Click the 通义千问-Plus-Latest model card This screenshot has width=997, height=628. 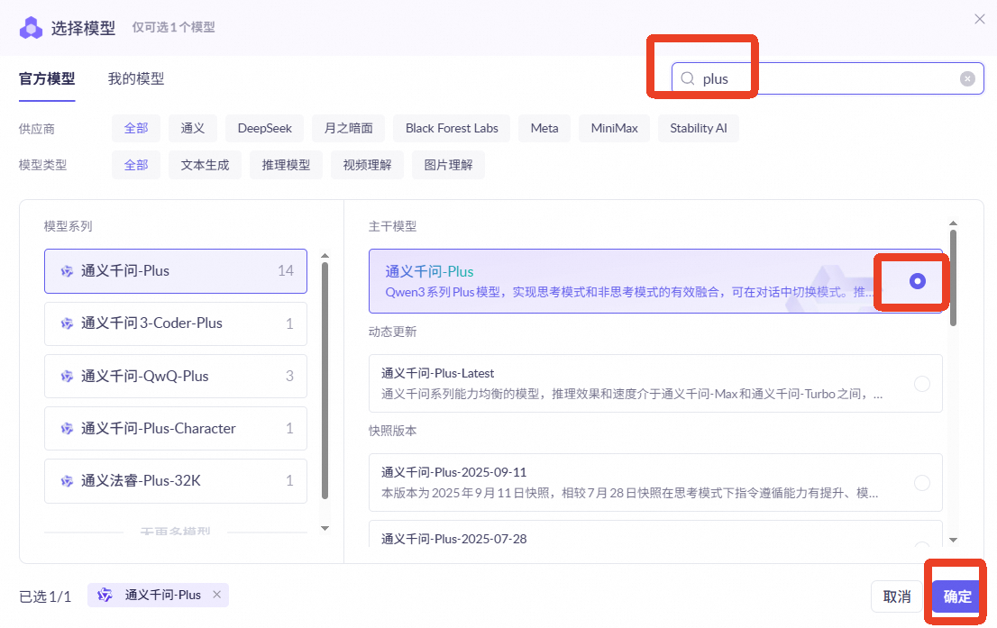[x=655, y=384]
